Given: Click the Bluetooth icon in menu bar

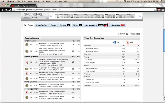Looking at the screenshot, I should point(121,1).
